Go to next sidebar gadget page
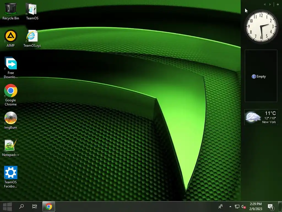Screen dimensions: 282x212 coord(270,4)
